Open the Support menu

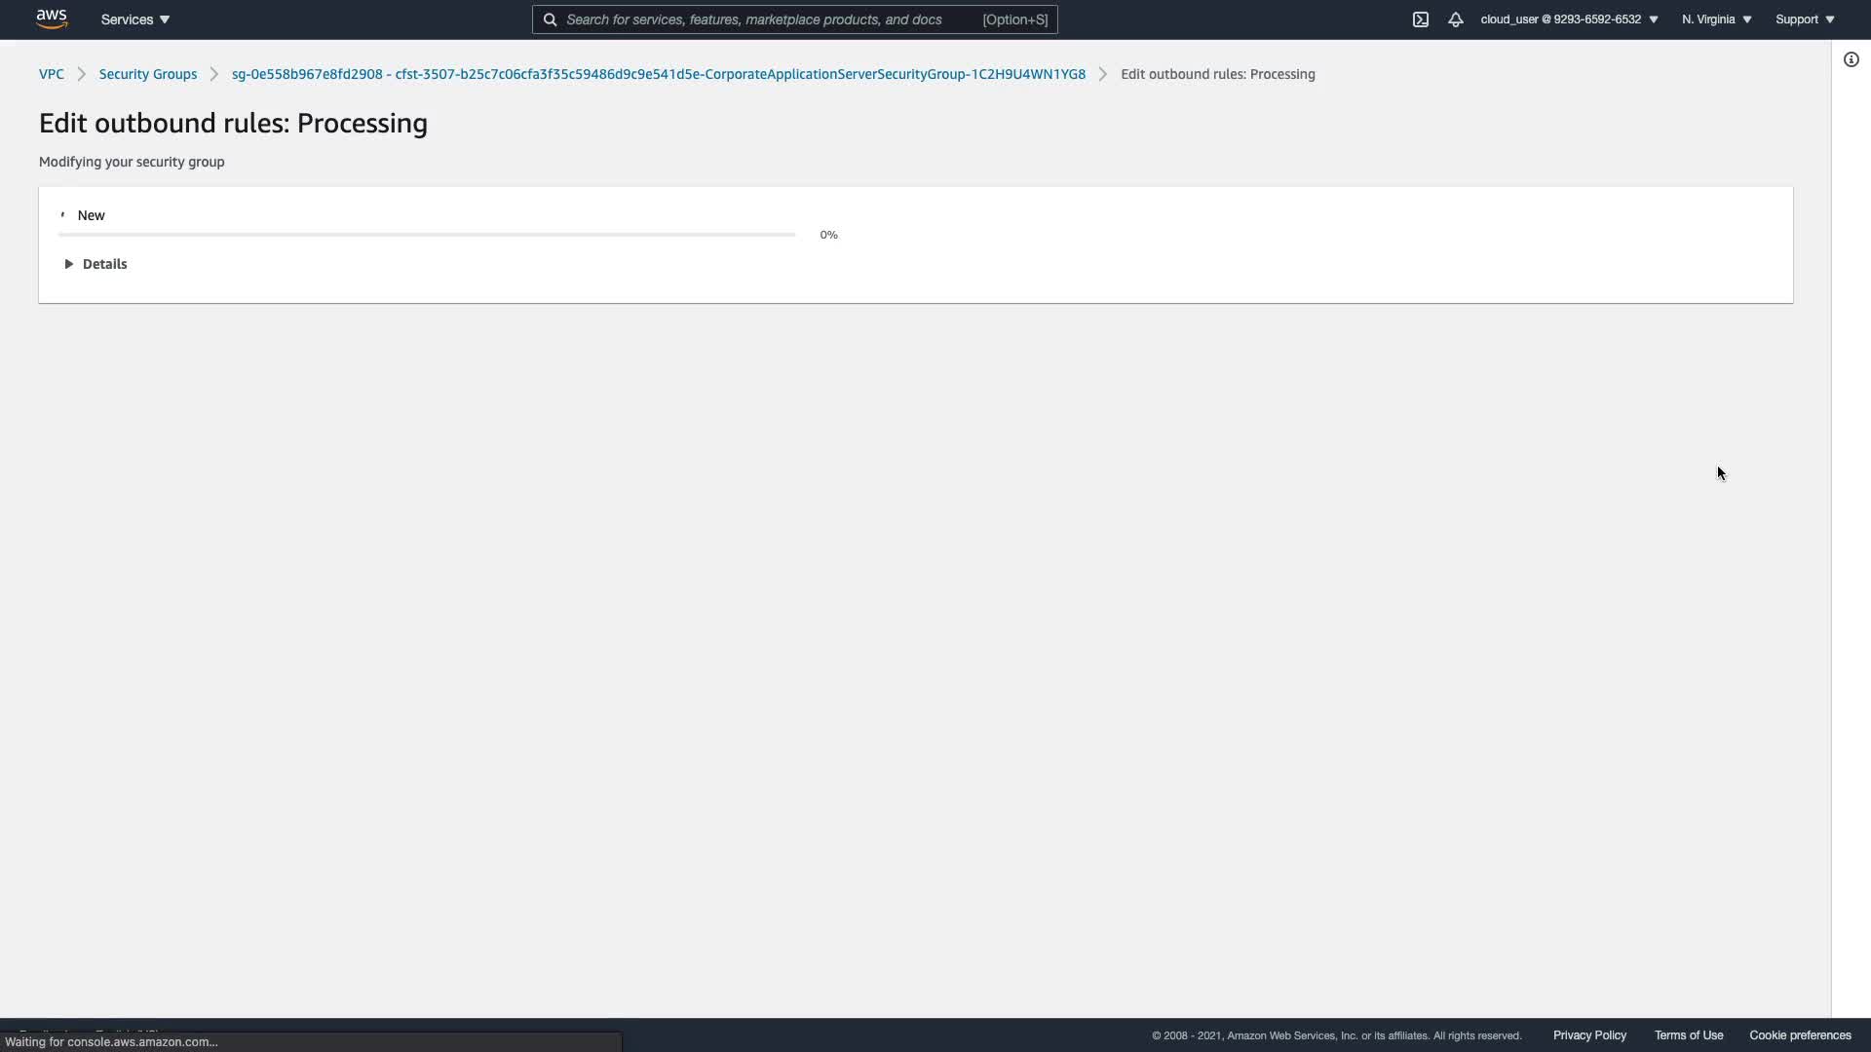pyautogui.click(x=1805, y=19)
